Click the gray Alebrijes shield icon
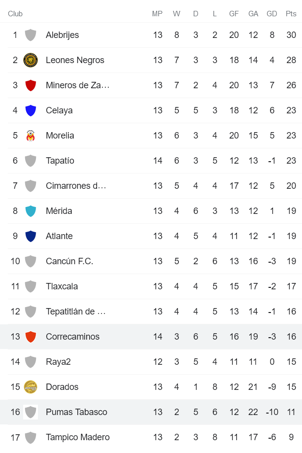 click(31, 35)
